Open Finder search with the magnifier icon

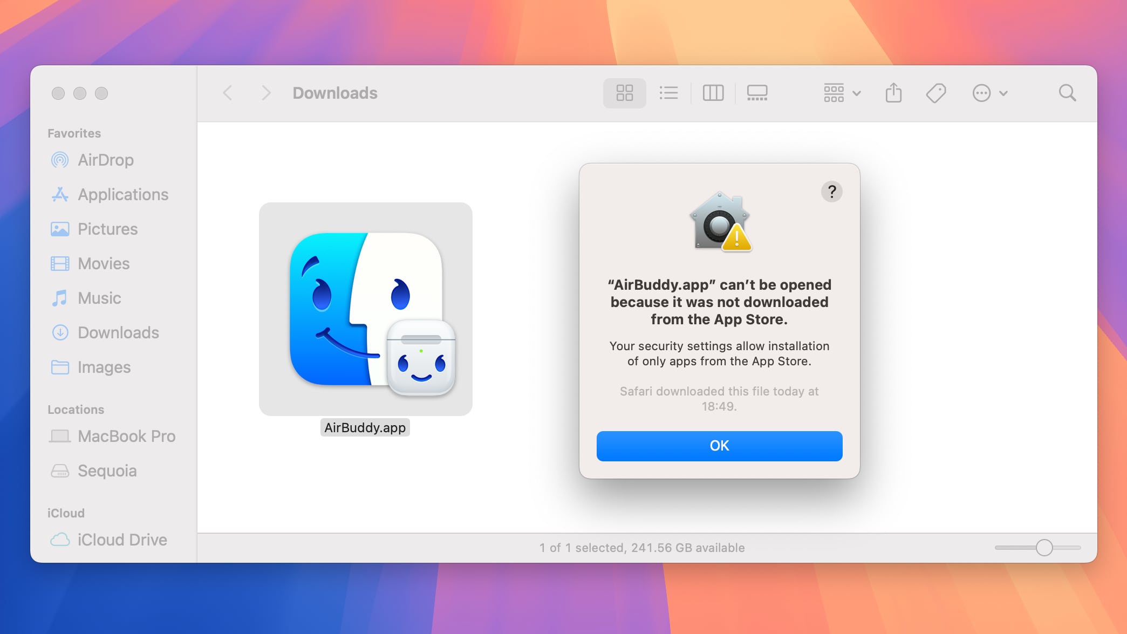1067,93
